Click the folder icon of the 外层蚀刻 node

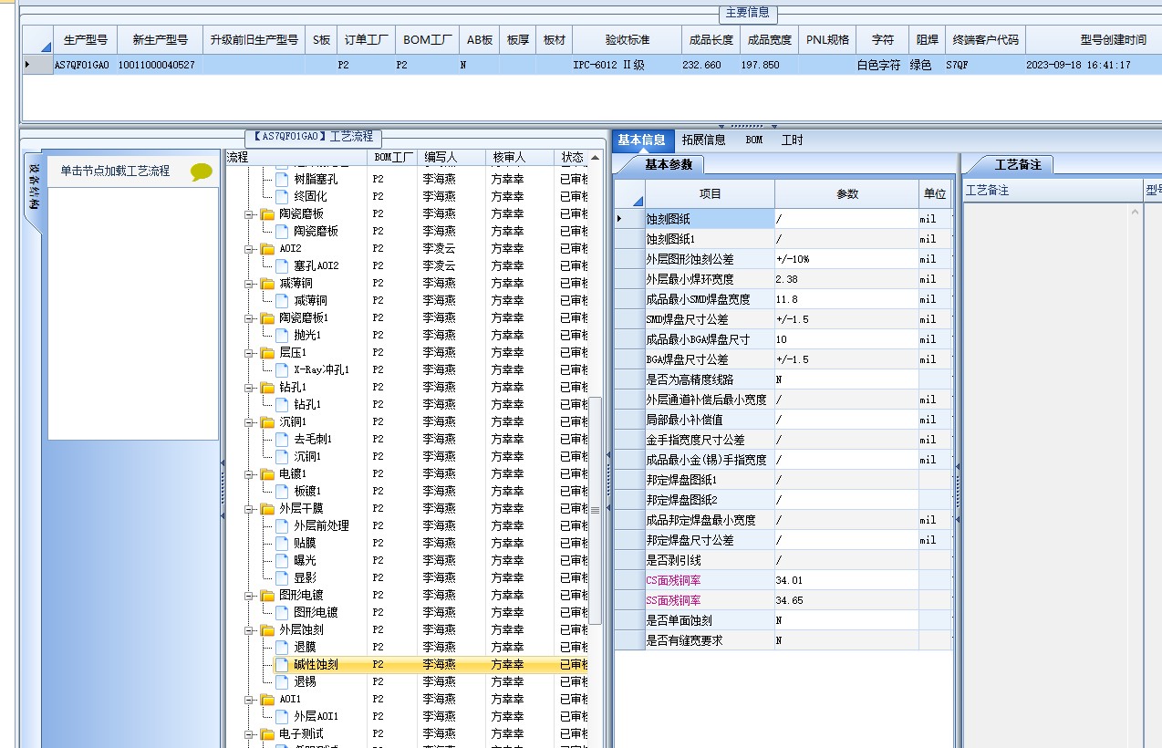[x=267, y=629]
